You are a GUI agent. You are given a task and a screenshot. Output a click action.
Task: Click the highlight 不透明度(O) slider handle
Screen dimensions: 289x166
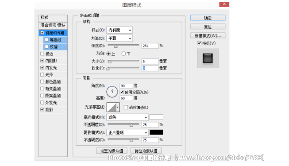(x=131, y=125)
